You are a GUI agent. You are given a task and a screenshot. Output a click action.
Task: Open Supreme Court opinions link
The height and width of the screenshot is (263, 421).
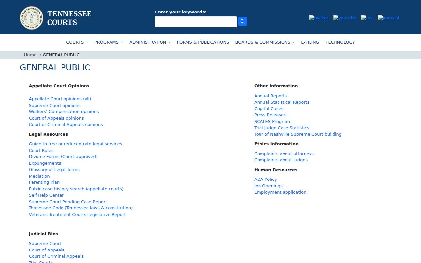tap(55, 105)
